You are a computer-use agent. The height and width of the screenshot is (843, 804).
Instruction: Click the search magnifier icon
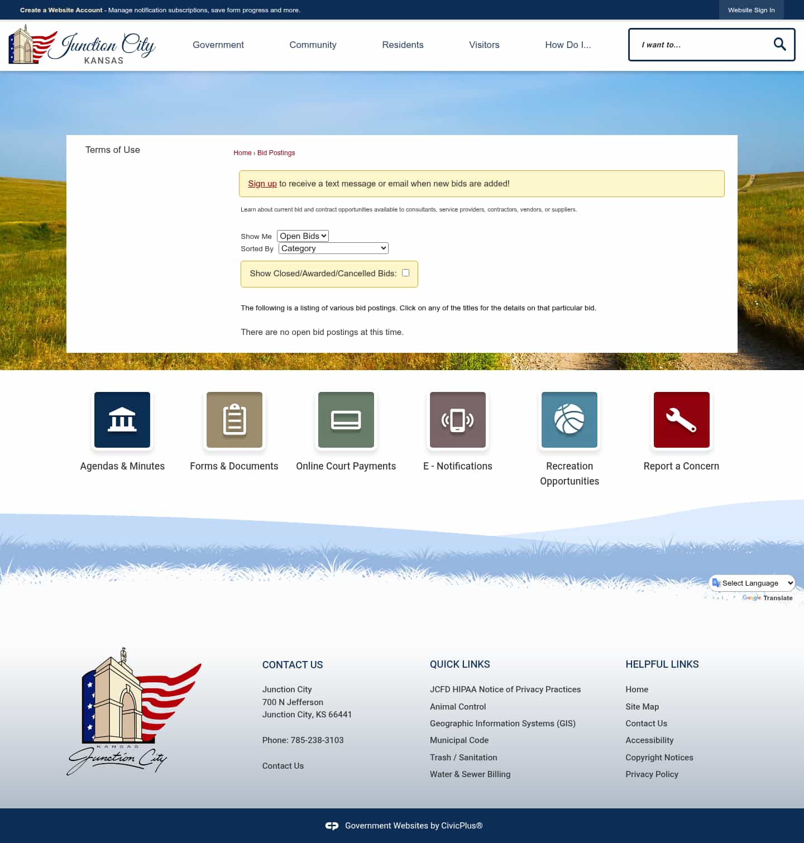coord(779,44)
